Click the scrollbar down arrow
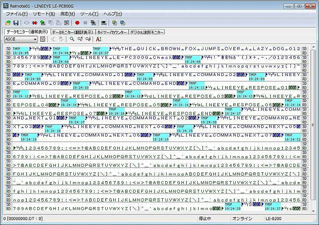Image resolution: width=319 pixels, height=225 pixels. [x=313, y=211]
